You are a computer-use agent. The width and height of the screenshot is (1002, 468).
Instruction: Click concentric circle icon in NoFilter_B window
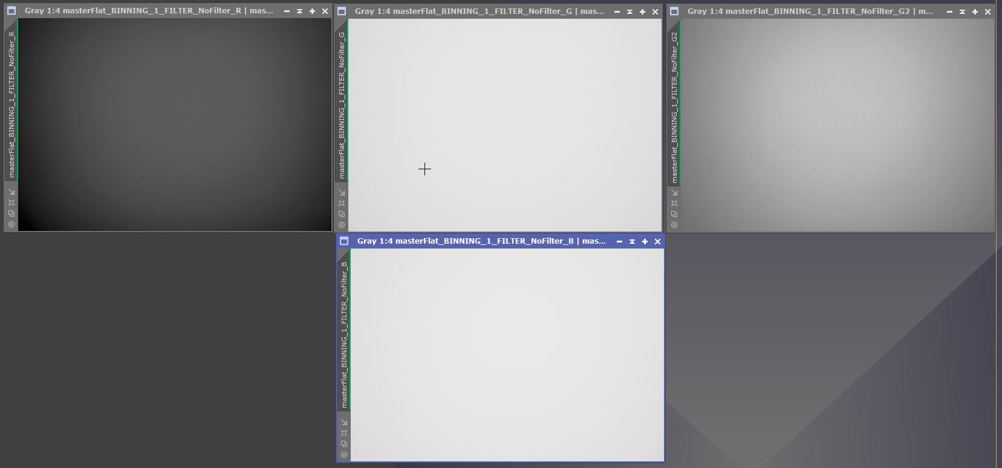pos(344,455)
